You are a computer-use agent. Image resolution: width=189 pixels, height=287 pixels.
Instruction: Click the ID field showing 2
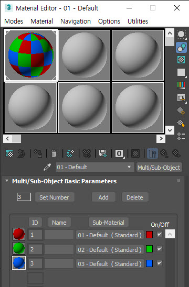coord(35,249)
